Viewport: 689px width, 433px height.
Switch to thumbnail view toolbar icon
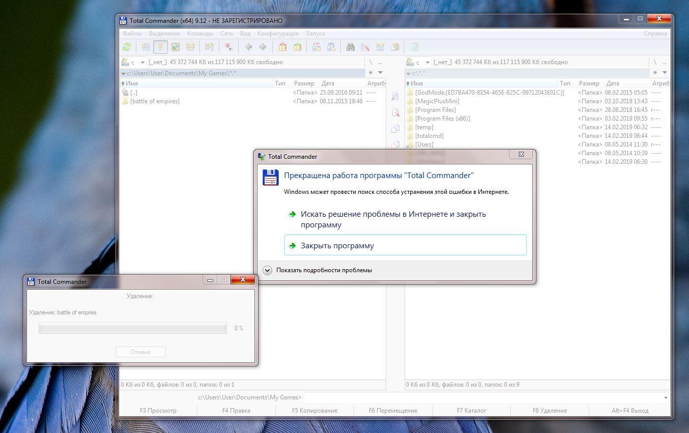176,47
